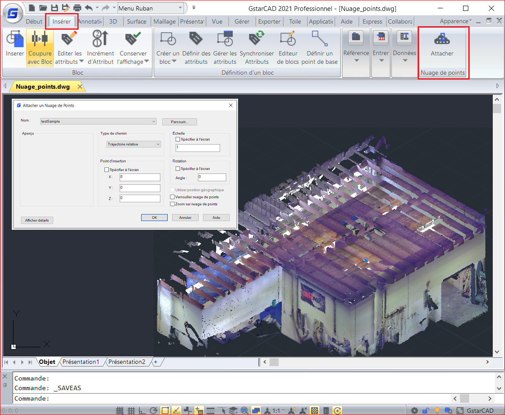Expand the Menu Ruban workspace dropdown
This screenshot has height=415, width=505.
[180, 8]
